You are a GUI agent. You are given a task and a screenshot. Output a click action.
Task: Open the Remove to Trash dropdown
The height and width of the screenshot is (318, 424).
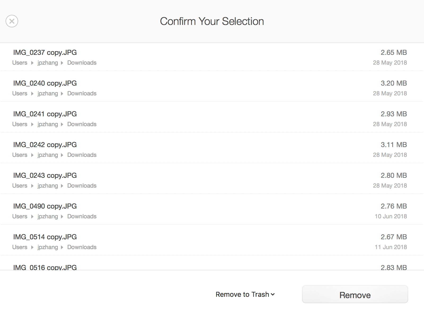[x=245, y=294]
